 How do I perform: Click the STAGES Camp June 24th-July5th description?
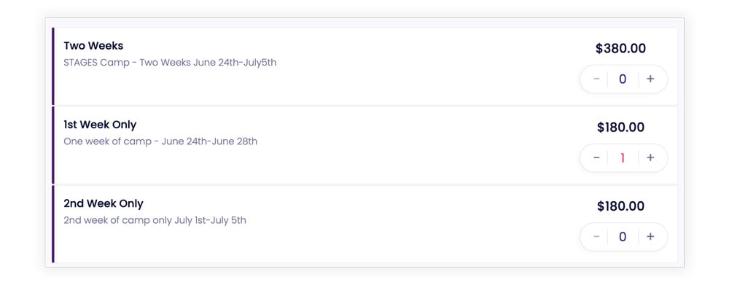point(170,62)
